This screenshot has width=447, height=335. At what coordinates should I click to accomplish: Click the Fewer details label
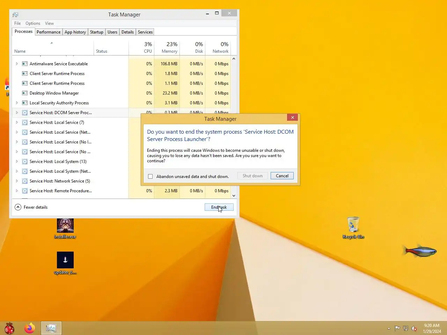point(36,207)
